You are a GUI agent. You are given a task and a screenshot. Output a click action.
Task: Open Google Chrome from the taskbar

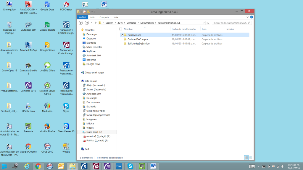click(x=38, y=166)
